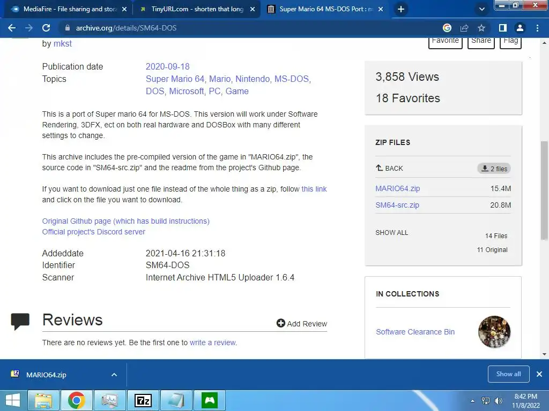Image resolution: width=549 pixels, height=411 pixels.
Task: Click the Chrome taskbar icon
Action: click(77, 400)
